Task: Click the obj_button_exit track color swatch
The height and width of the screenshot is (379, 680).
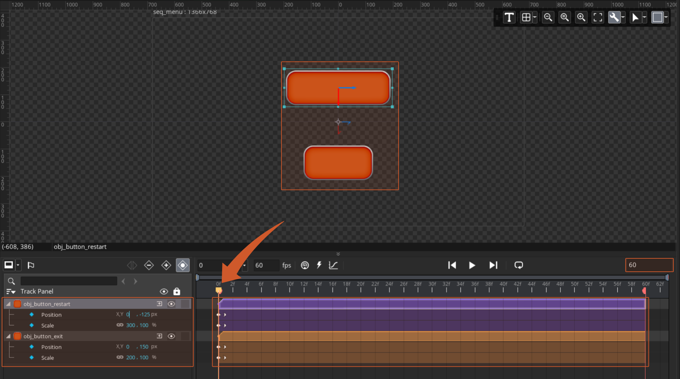Action: tap(18, 336)
